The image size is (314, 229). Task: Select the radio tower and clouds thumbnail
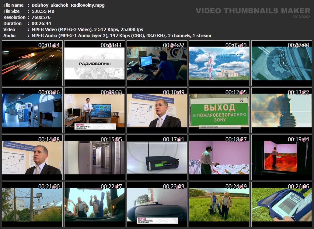(219, 63)
